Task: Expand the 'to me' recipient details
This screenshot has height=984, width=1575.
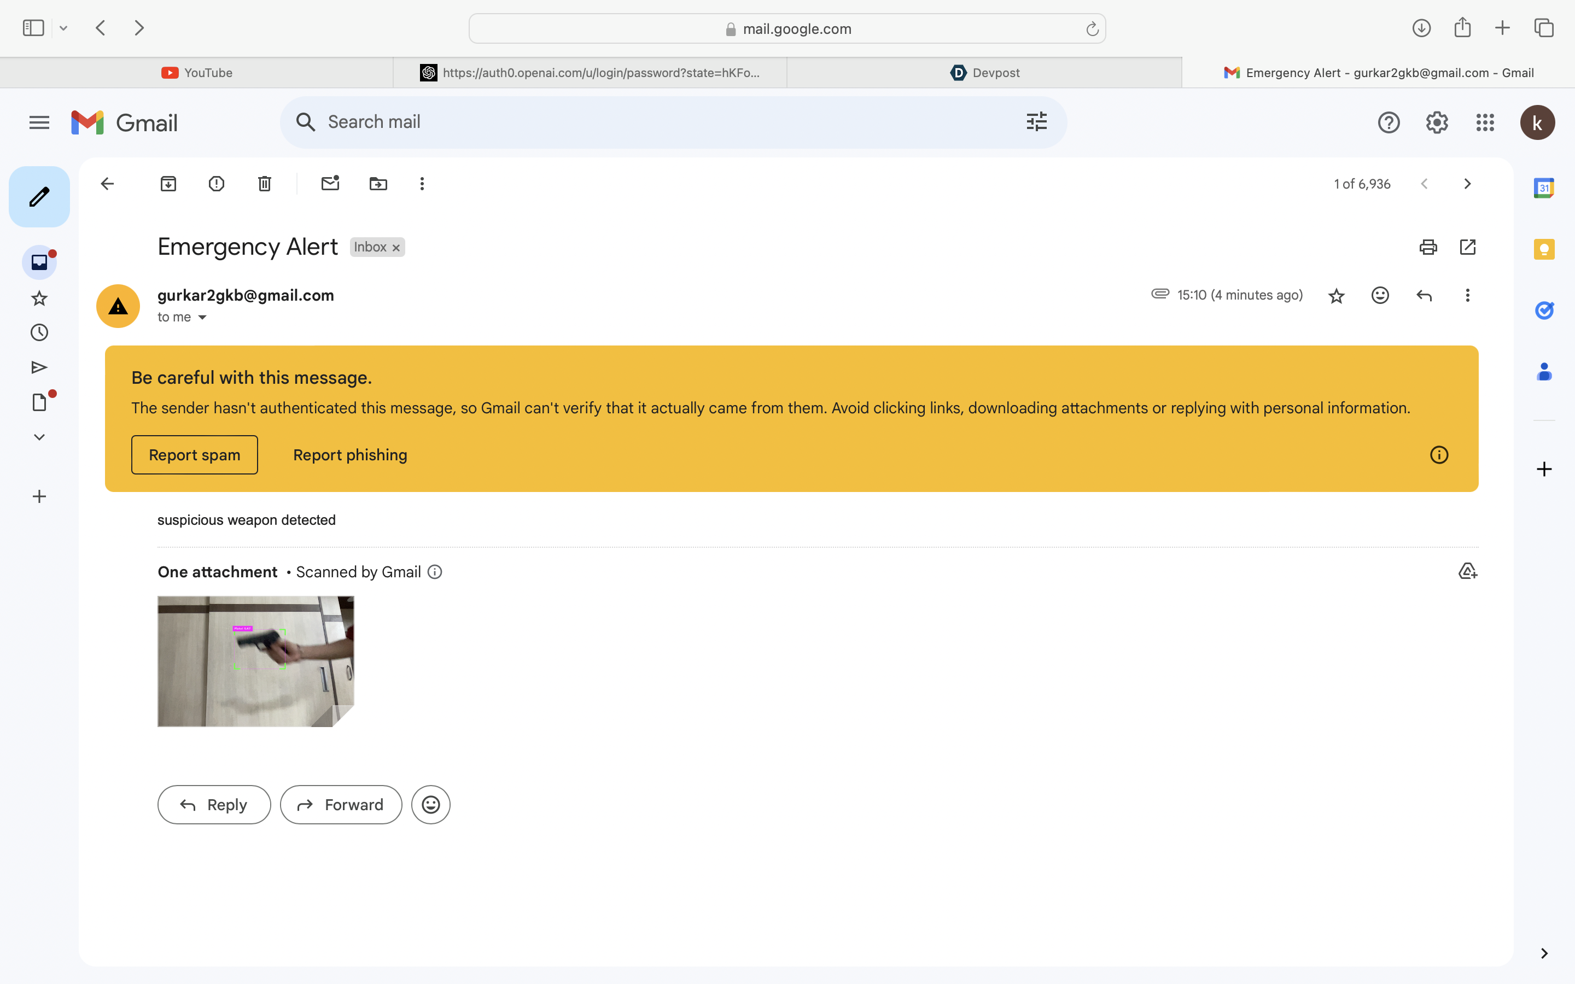Action: 202,318
